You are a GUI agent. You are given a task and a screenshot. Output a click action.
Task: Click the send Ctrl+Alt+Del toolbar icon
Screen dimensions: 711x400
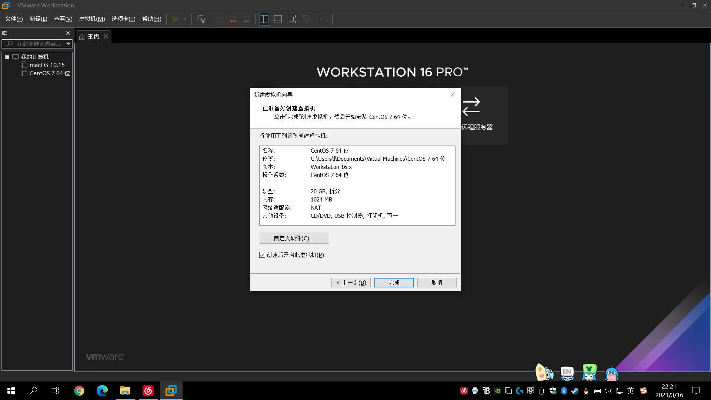(x=201, y=19)
